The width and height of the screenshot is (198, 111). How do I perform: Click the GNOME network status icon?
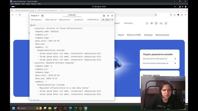[x=180, y=7]
